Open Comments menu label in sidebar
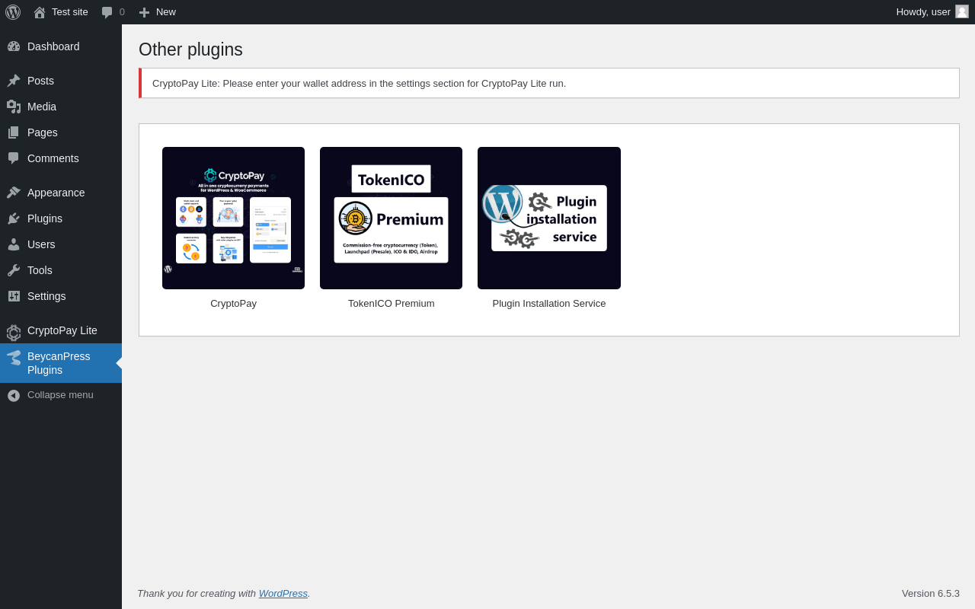The height and width of the screenshot is (609, 975). click(53, 158)
